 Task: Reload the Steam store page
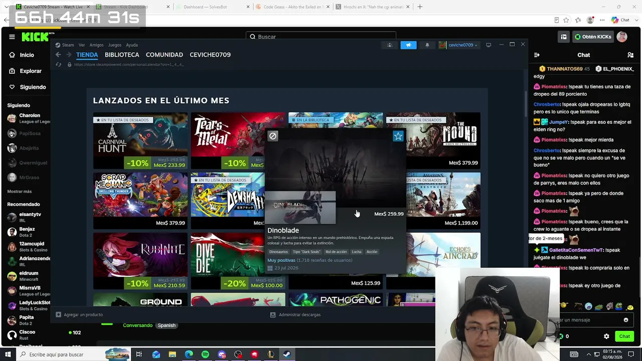coord(58,65)
